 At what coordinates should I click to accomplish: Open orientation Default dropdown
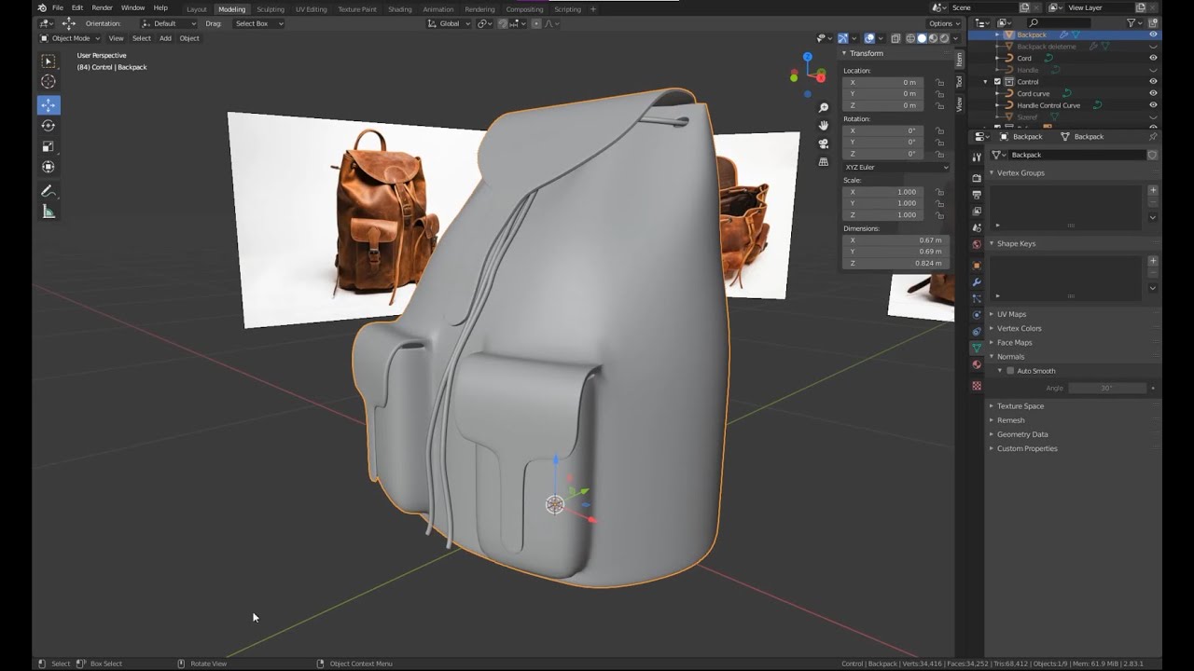coord(168,23)
